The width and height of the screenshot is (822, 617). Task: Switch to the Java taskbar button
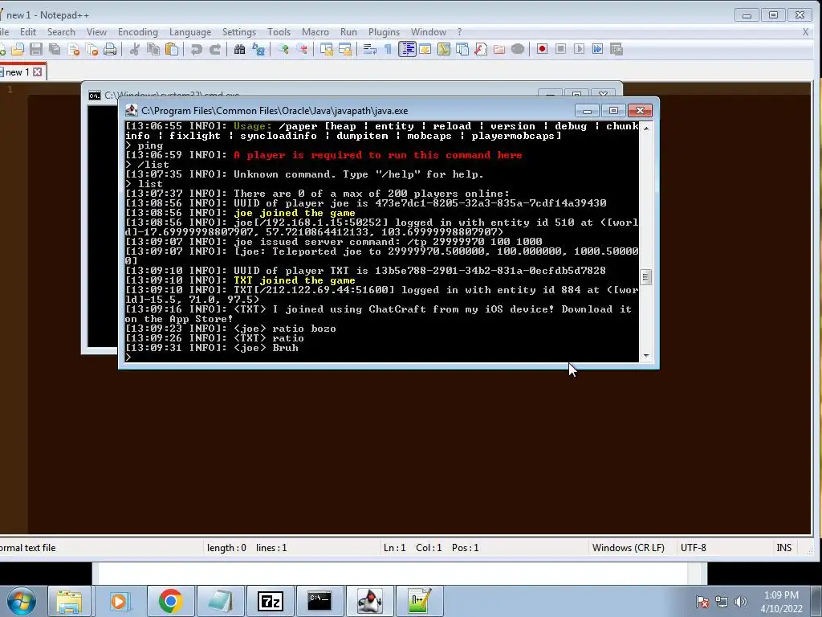[369, 601]
